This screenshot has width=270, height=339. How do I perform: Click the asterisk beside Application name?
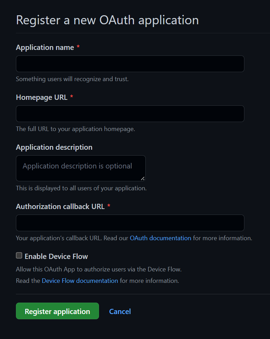[78, 47]
